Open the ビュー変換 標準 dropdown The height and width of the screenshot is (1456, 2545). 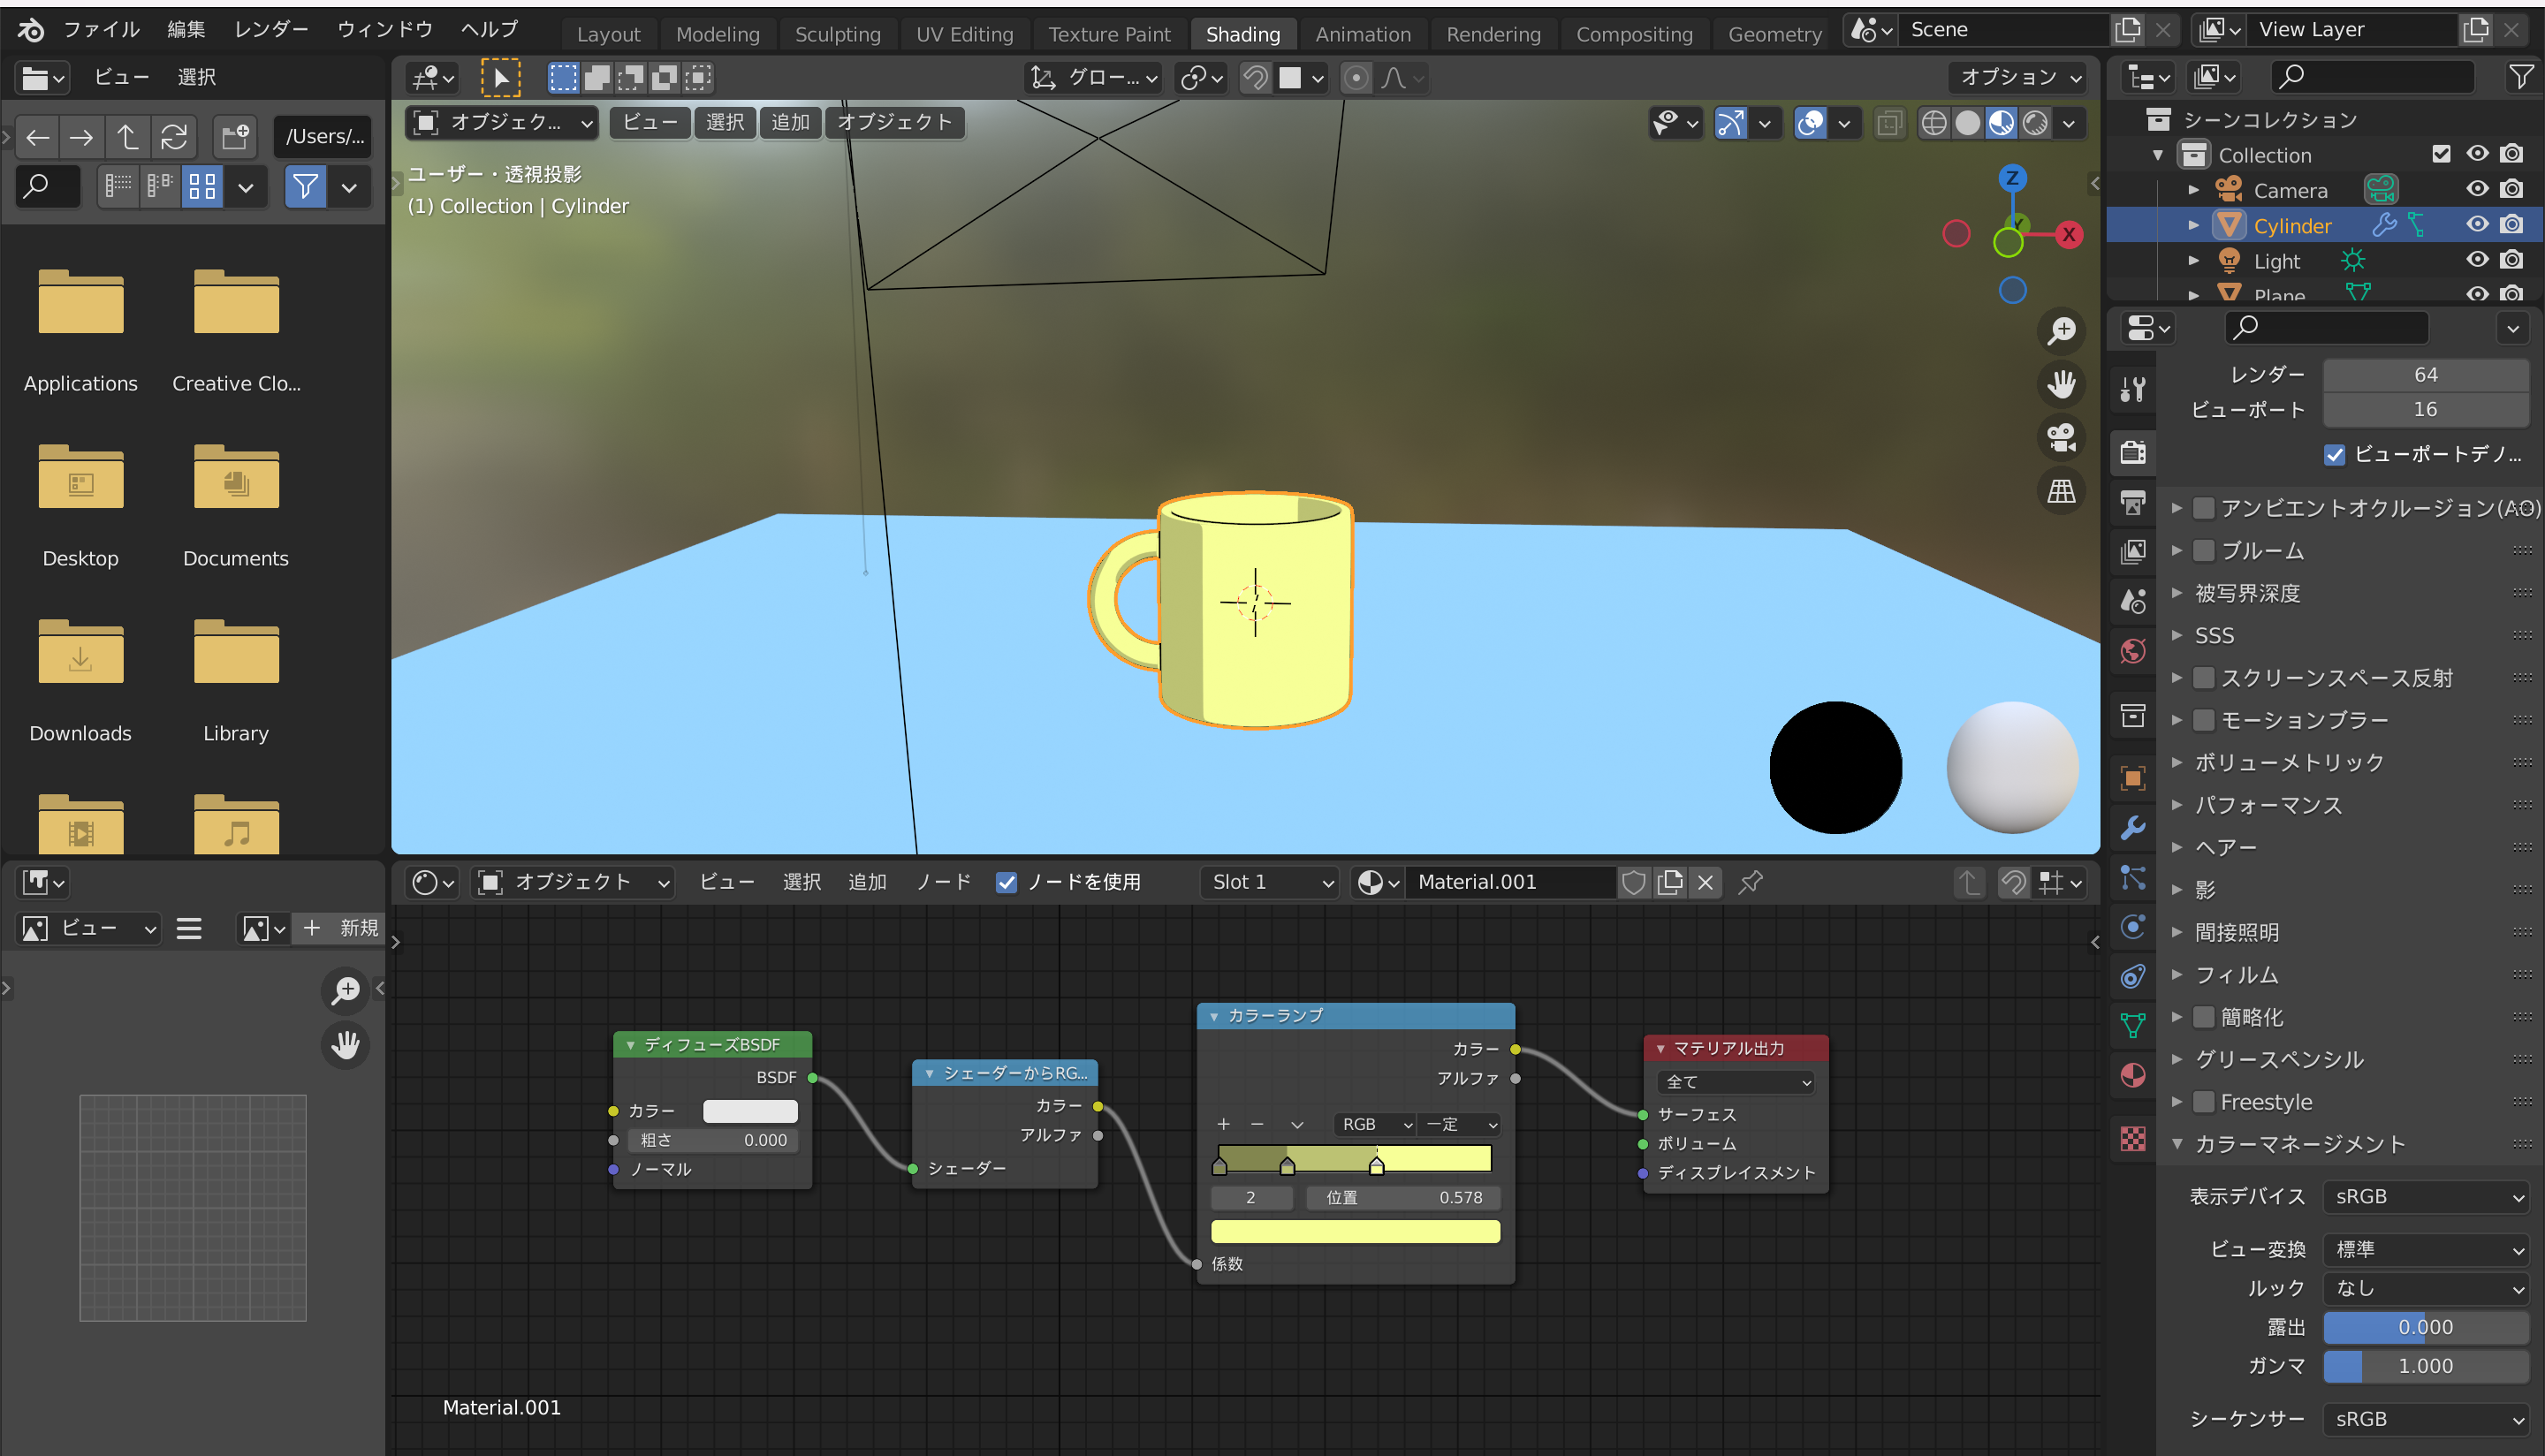tap(2425, 1249)
